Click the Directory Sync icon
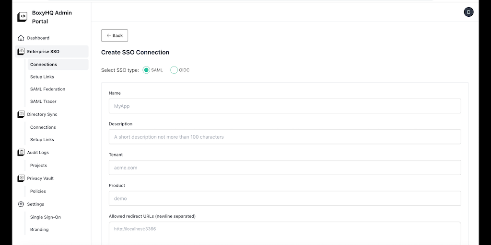This screenshot has height=245, width=491. (x=21, y=114)
